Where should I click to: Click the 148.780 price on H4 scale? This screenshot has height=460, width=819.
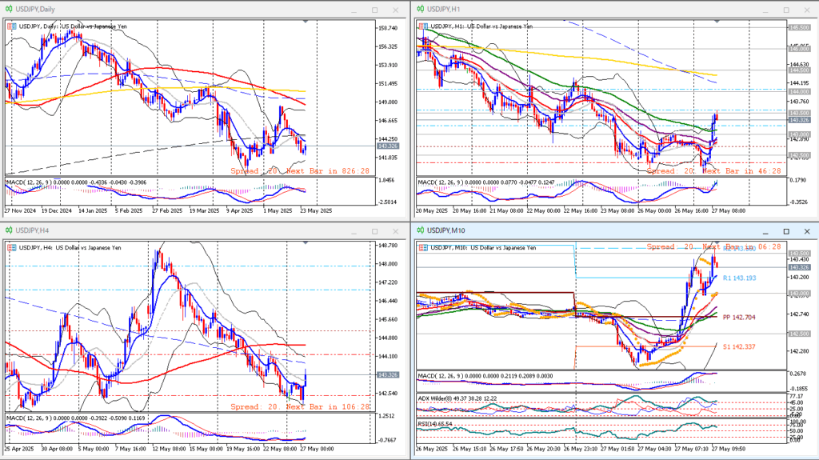(388, 245)
